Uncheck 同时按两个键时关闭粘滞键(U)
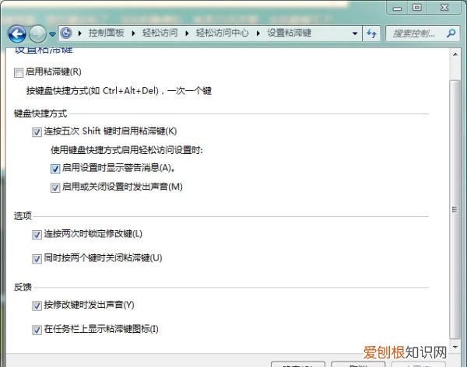467x367 pixels. click(x=37, y=259)
